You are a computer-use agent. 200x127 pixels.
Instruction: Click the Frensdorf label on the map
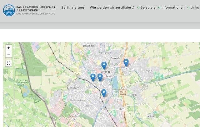point(74,88)
